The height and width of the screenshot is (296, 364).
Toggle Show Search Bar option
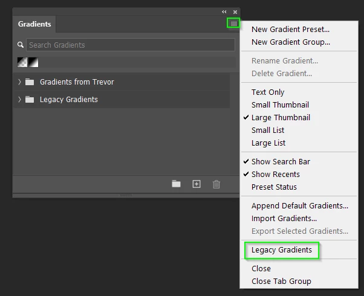[x=281, y=162]
